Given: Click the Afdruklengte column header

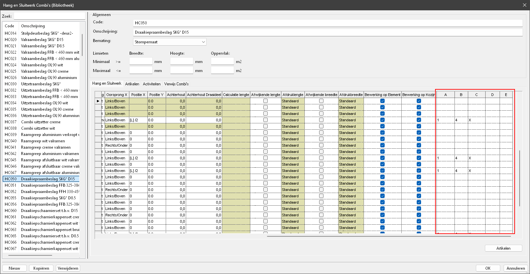Looking at the screenshot, I should point(293,95).
